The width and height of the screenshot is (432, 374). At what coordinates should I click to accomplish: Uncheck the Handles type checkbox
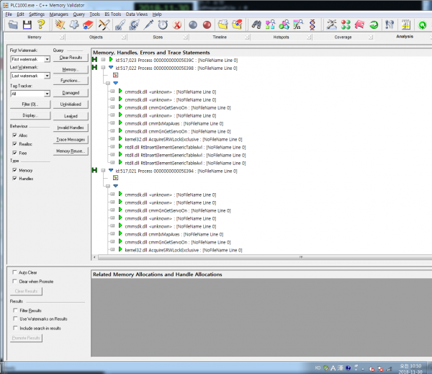(x=14, y=179)
